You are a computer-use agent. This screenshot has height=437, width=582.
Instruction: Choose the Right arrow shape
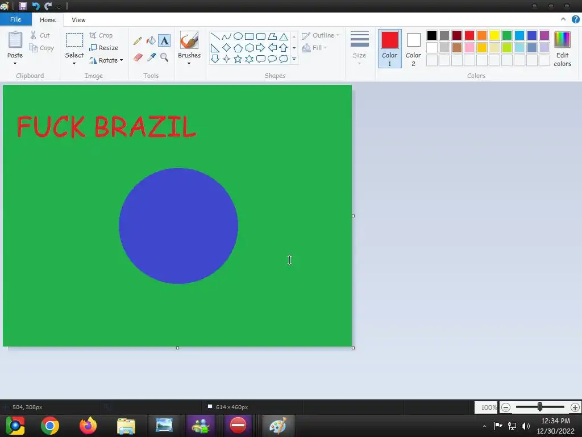click(261, 48)
